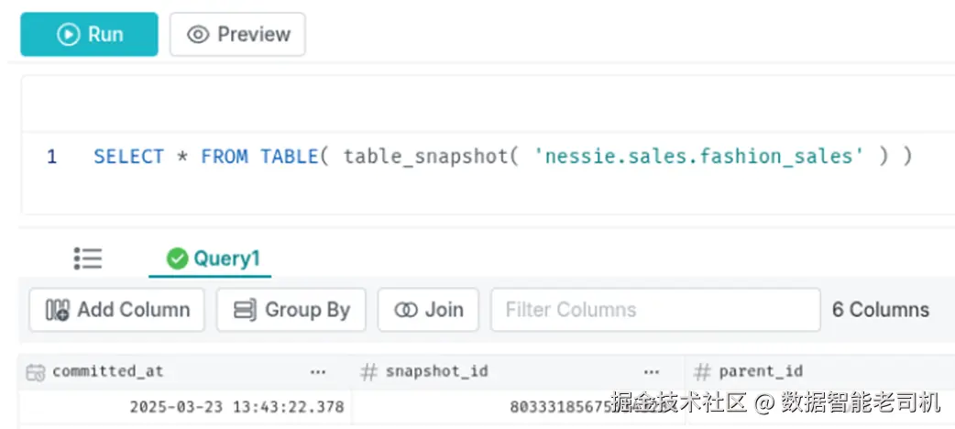
Task: Select the parent_id column header
Action: click(x=761, y=372)
